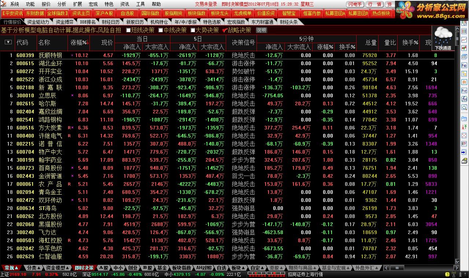The image size is (469, 278).
Task: Switch to the 资金驱动力 tab
Action: pos(38,22)
